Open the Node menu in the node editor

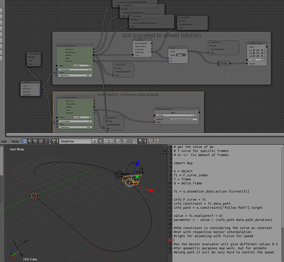click(x=15, y=141)
